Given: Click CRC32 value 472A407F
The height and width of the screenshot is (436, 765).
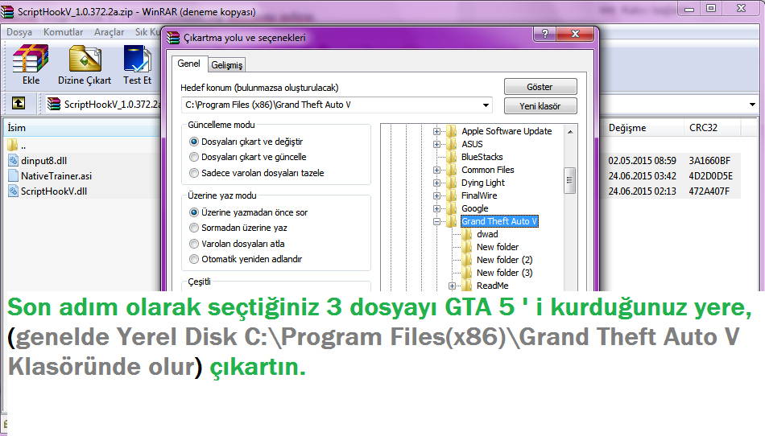Looking at the screenshot, I should point(709,191).
